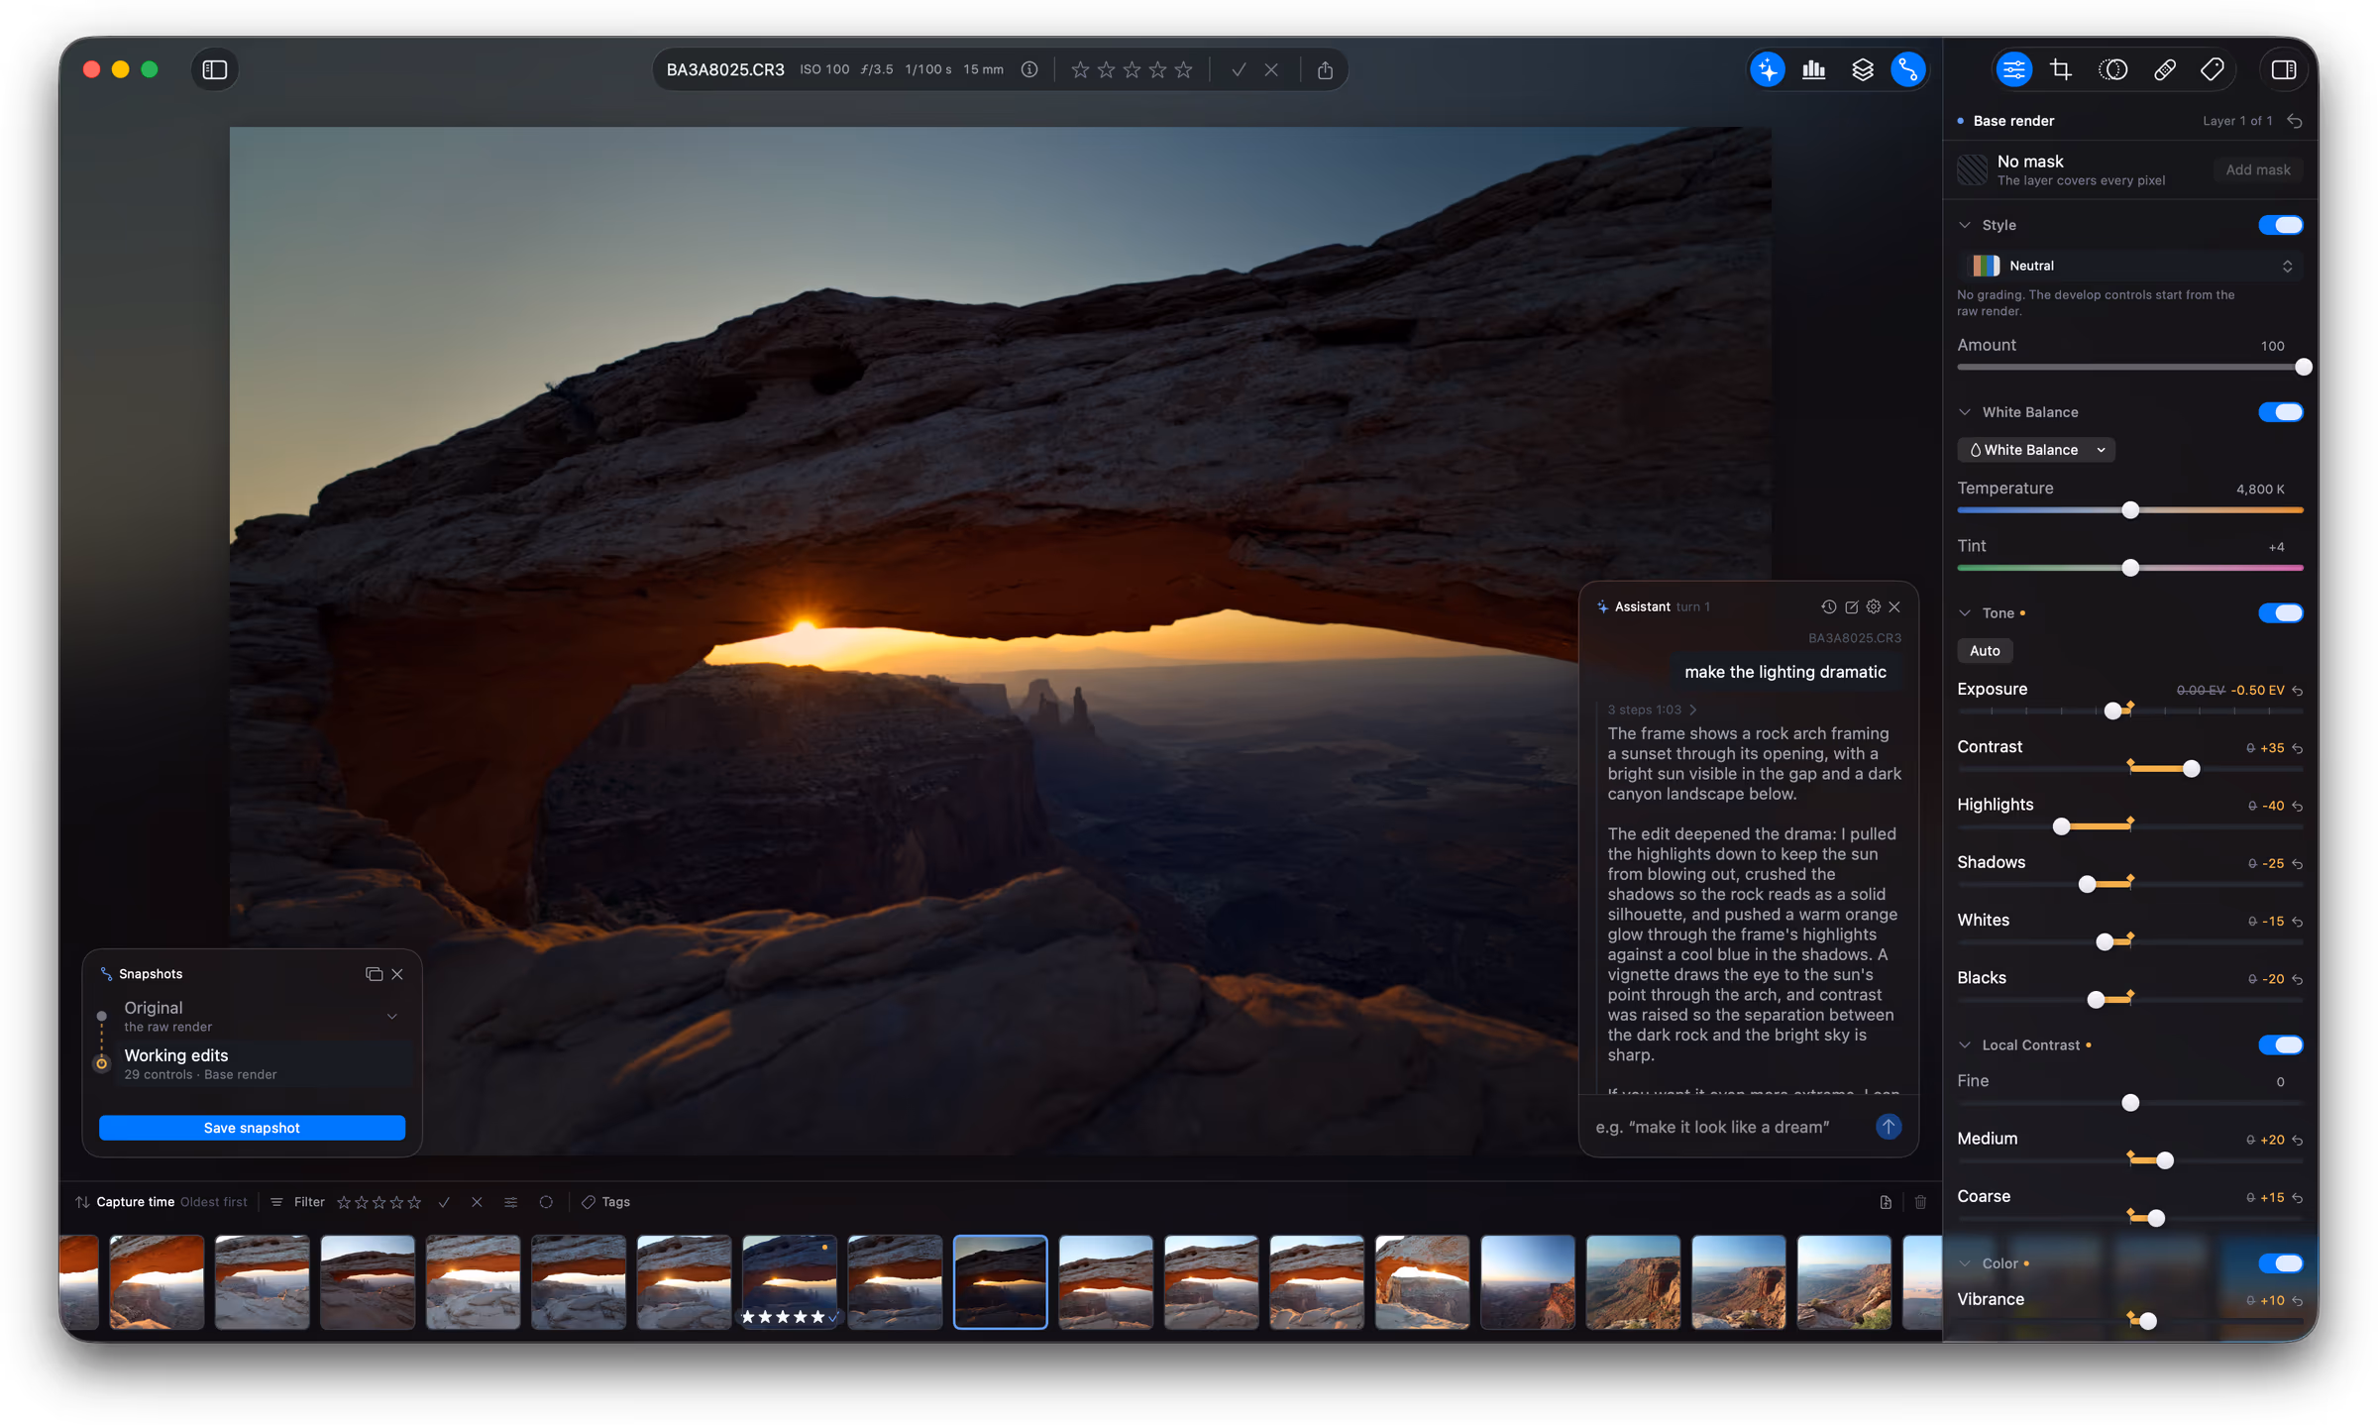
Task: Open compare snapshots icon
Action: pos(374,974)
